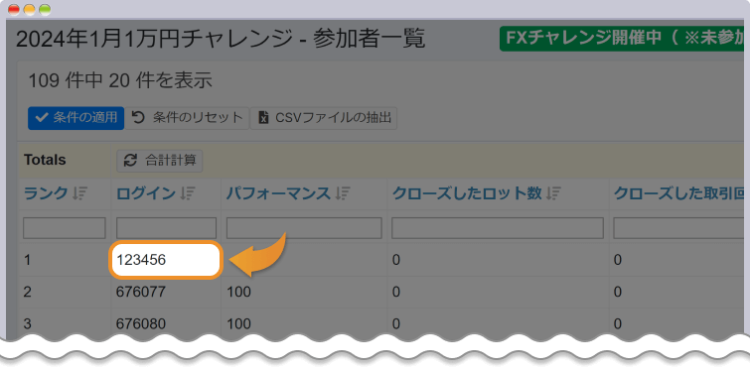Click closed lots value 0 in row 123456
Image resolution: width=750 pixels, height=370 pixels.
point(396,260)
